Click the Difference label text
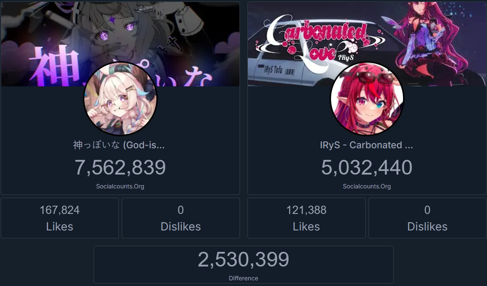The image size is (487, 286). click(x=244, y=278)
